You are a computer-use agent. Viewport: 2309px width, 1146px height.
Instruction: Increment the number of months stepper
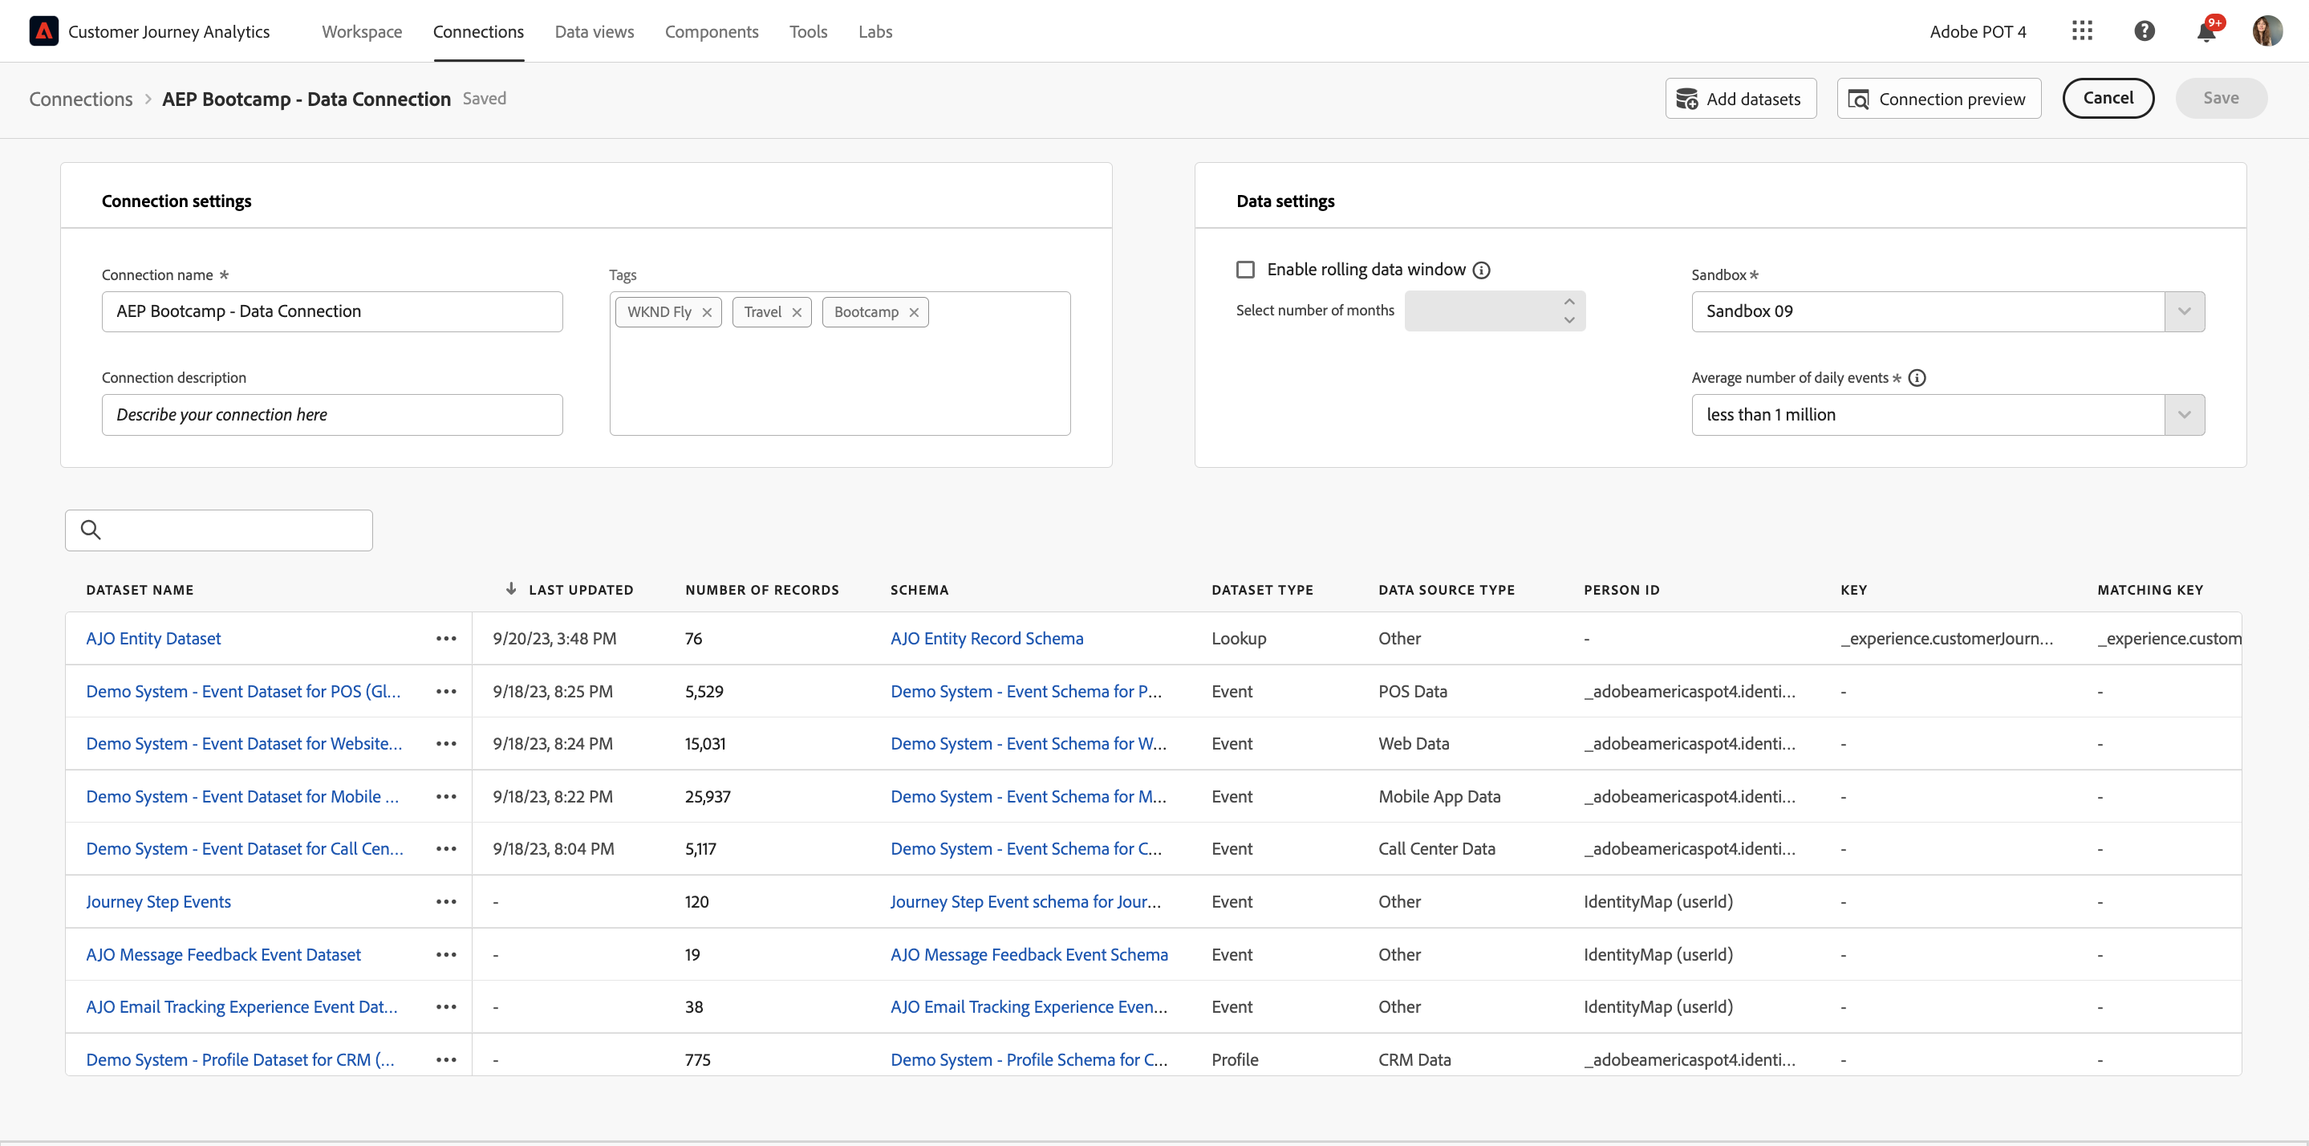click(1569, 301)
